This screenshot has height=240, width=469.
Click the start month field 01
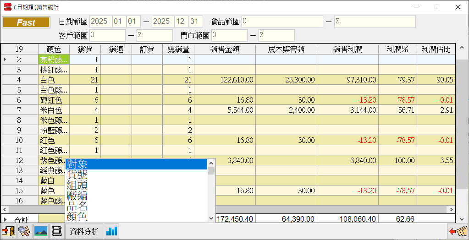tap(119, 22)
